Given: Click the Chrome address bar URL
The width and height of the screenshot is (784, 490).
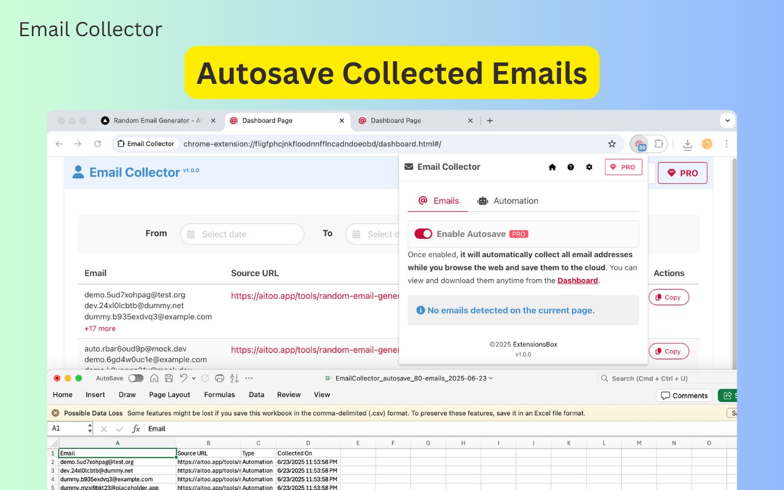Looking at the screenshot, I should pos(312,144).
